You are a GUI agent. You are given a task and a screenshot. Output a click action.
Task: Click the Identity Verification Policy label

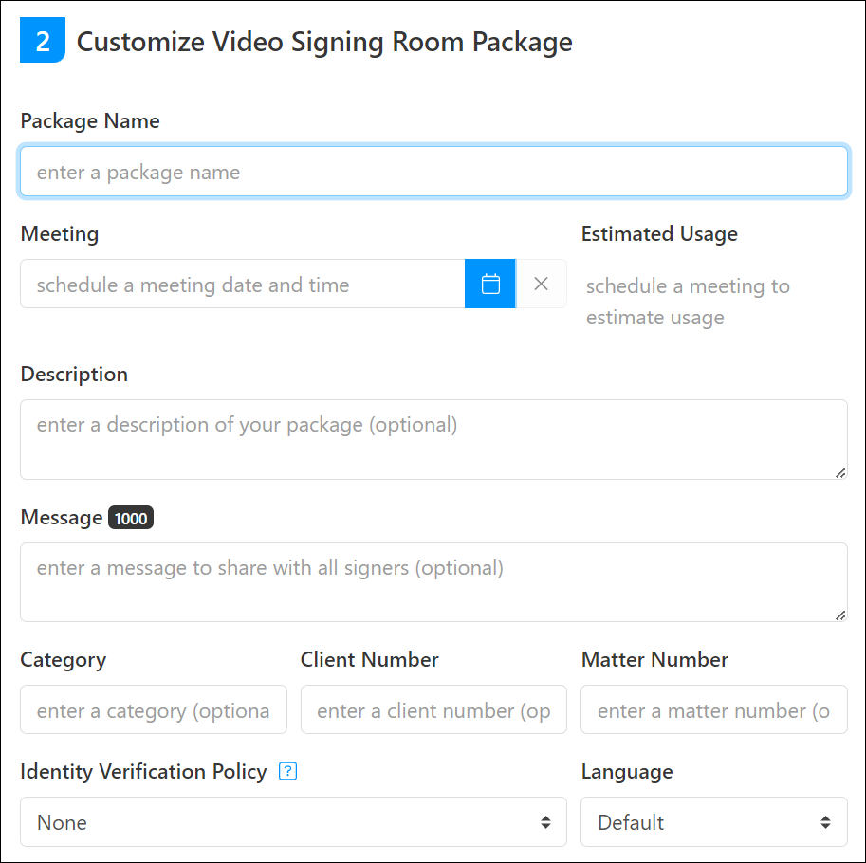point(143,771)
